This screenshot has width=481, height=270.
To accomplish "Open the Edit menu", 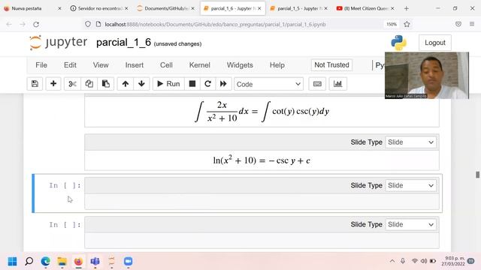I will pos(70,65).
